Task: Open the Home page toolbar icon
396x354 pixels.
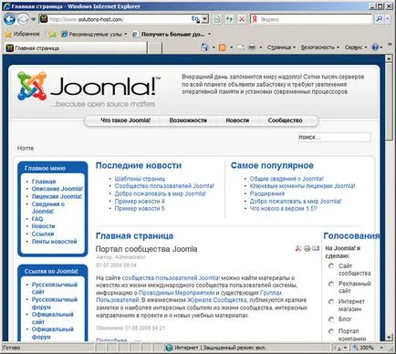Action: (205, 47)
